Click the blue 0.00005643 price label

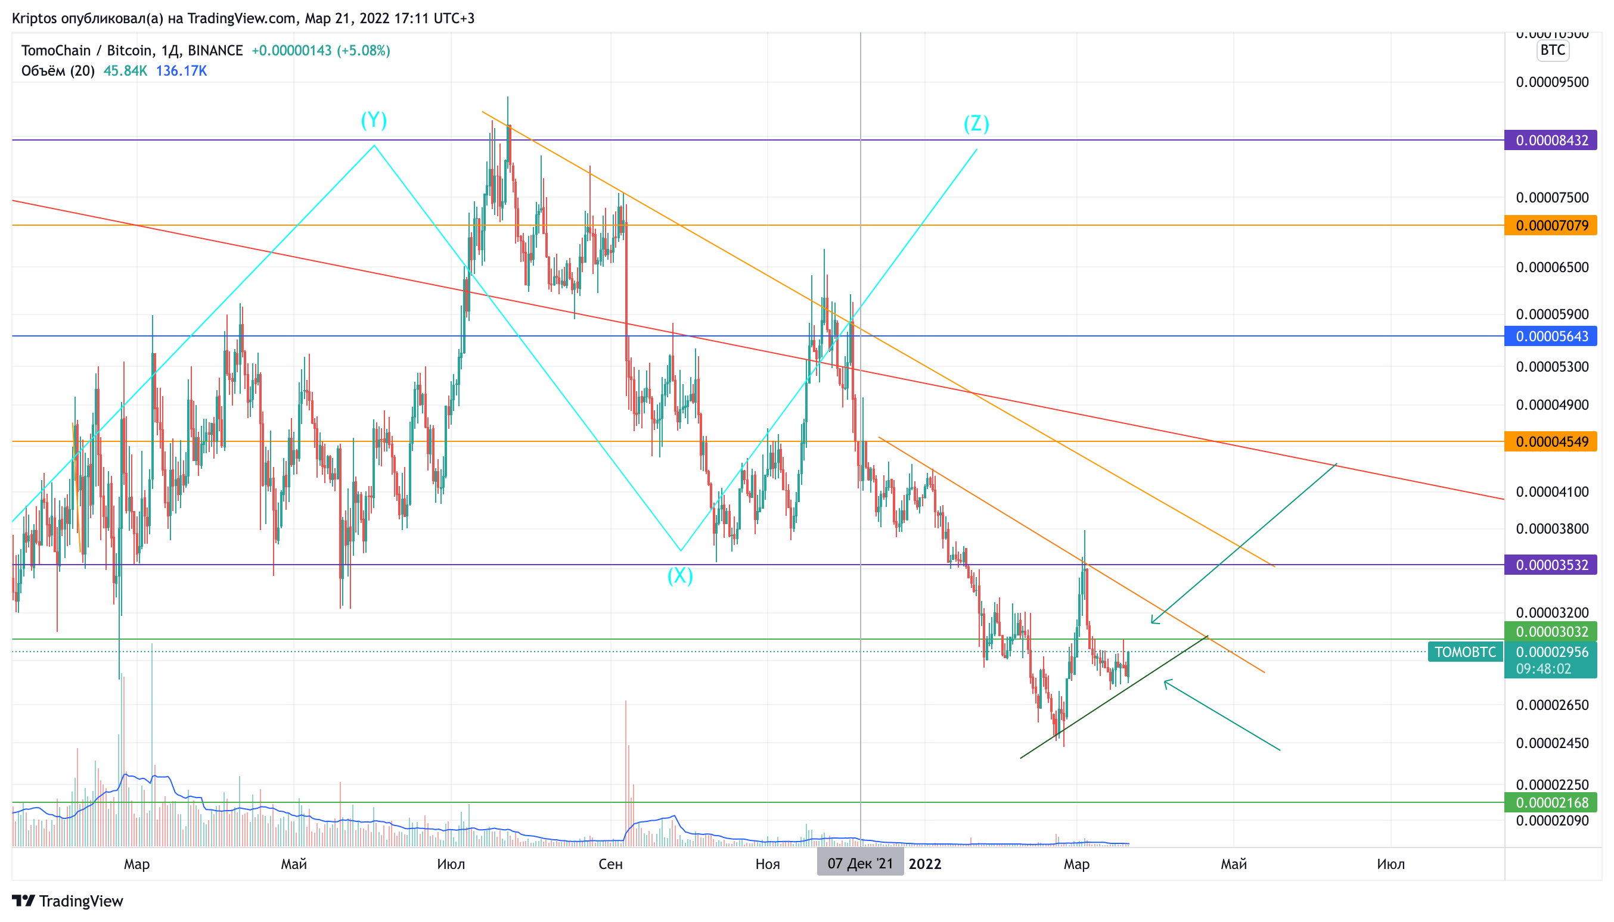tap(1551, 337)
